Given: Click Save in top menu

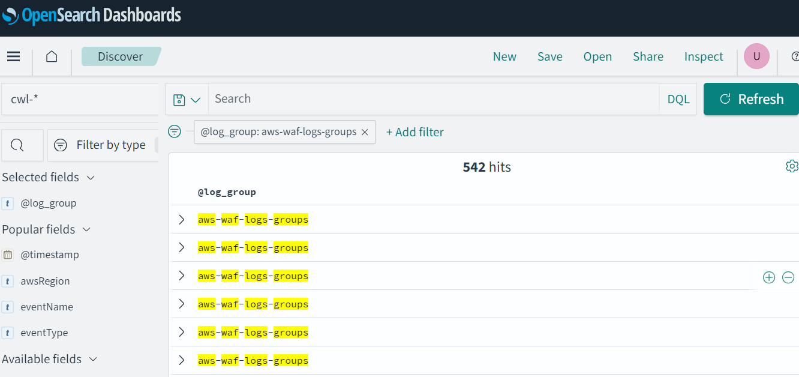Looking at the screenshot, I should point(550,56).
